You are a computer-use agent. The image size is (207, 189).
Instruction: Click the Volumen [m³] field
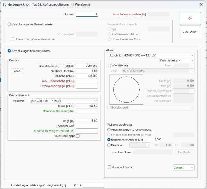tap(87, 34)
